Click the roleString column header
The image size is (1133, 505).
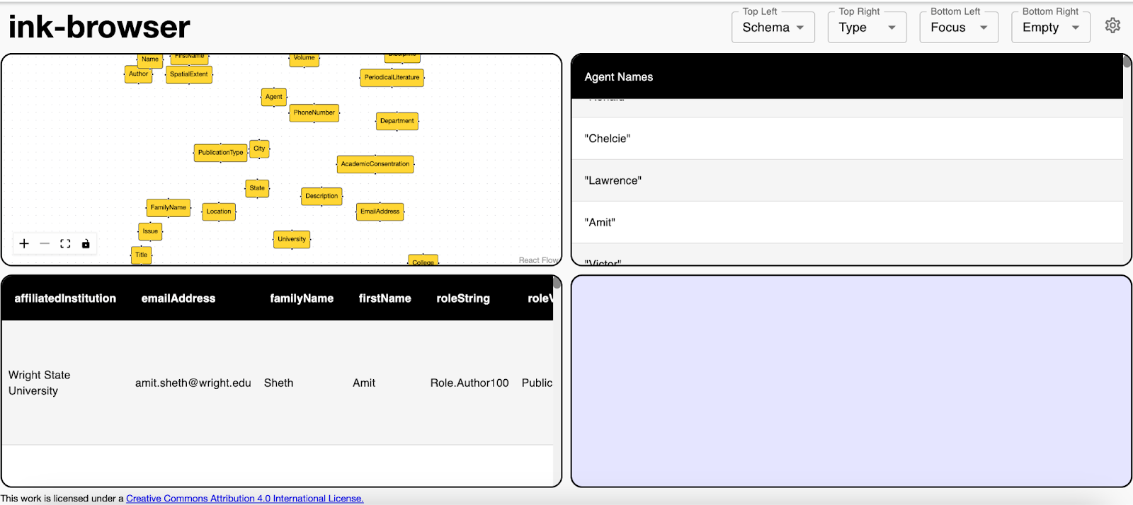pos(463,298)
